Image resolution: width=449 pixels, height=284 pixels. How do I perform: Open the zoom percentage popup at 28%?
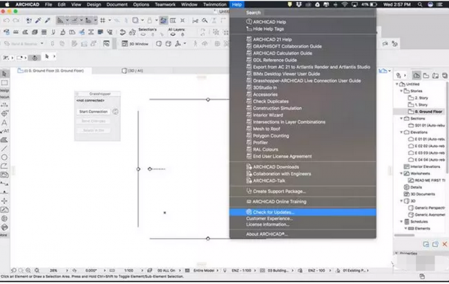(54, 272)
